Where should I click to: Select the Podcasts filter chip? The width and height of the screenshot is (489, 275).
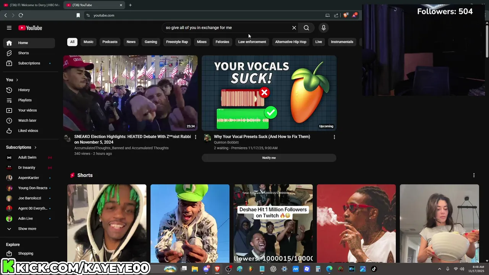click(x=110, y=42)
